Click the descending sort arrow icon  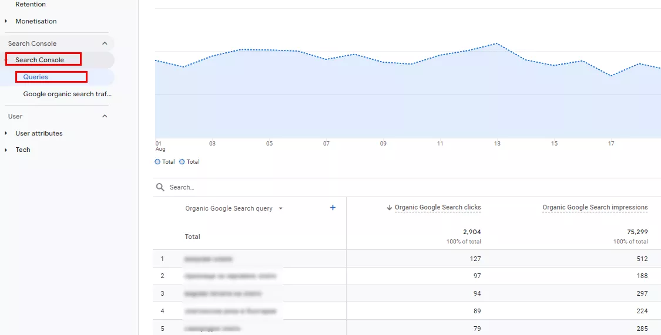pyautogui.click(x=389, y=208)
